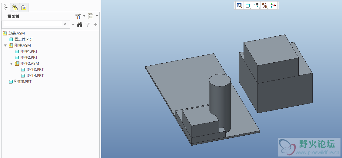Screen dimensions: 342x158
Task: Click the 附加.PRT part icon
Action: [x=11, y=82]
